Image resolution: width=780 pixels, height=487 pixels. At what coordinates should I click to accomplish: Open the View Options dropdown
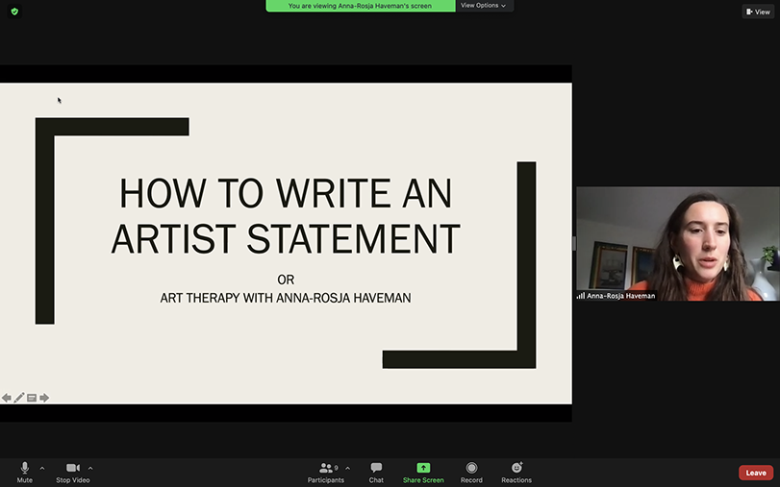point(483,6)
